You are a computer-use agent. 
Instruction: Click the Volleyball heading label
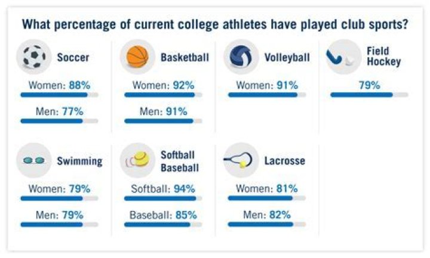click(287, 57)
